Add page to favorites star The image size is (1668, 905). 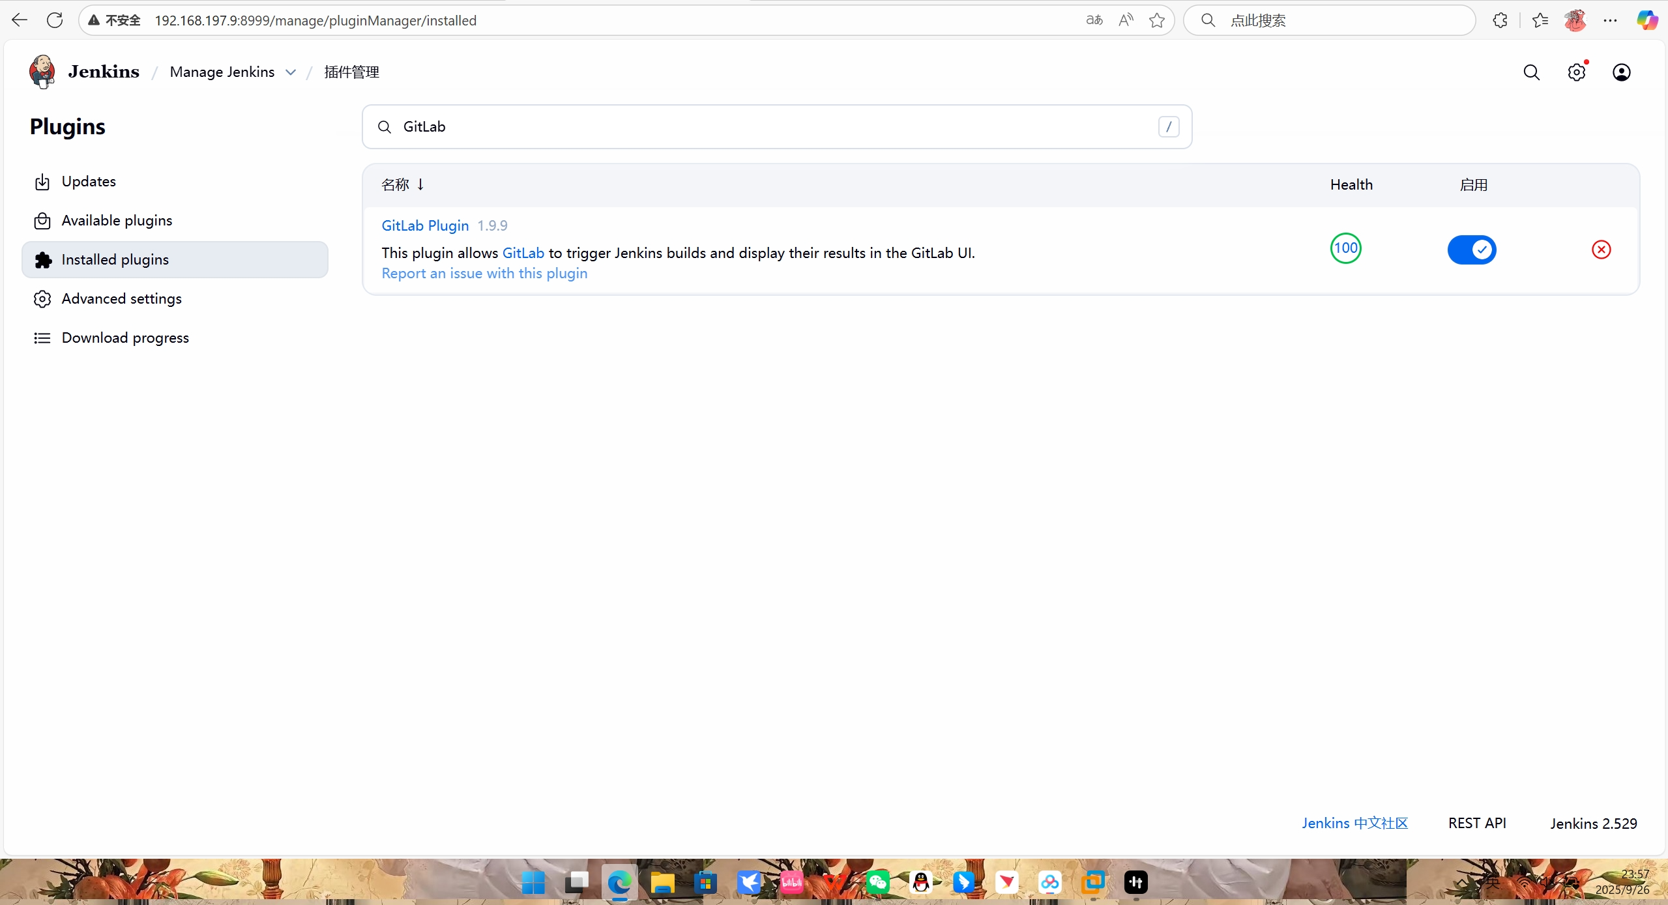pos(1157,20)
